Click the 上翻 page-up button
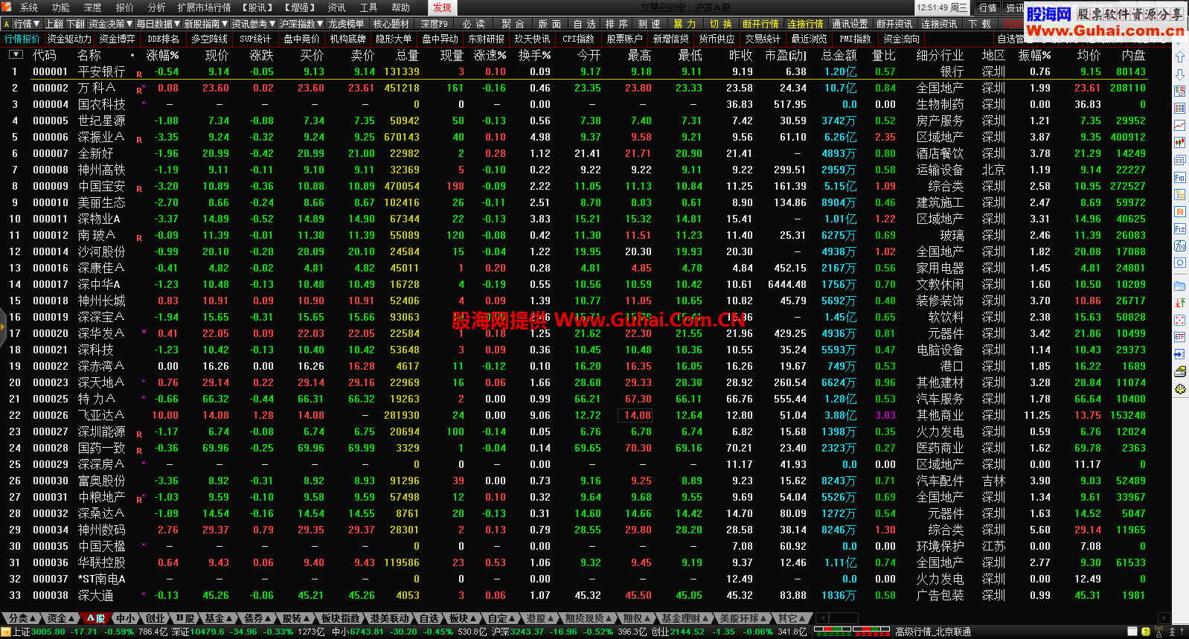Screen dimensions: 1189x639 (54, 24)
